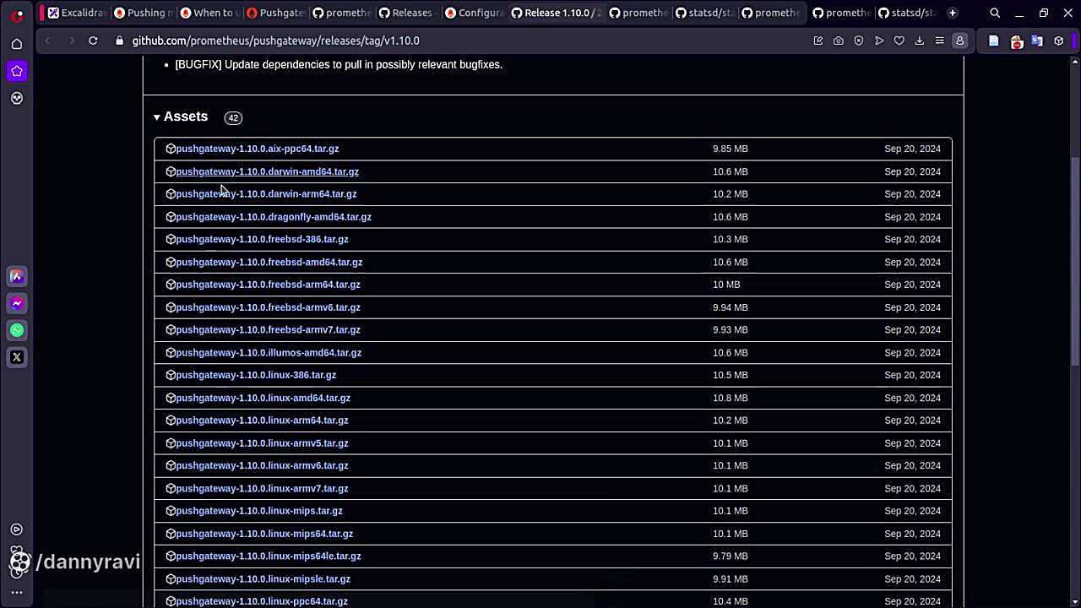The height and width of the screenshot is (608, 1081).
Task: Launch WhatsApp from the sidebar
Action: click(17, 330)
